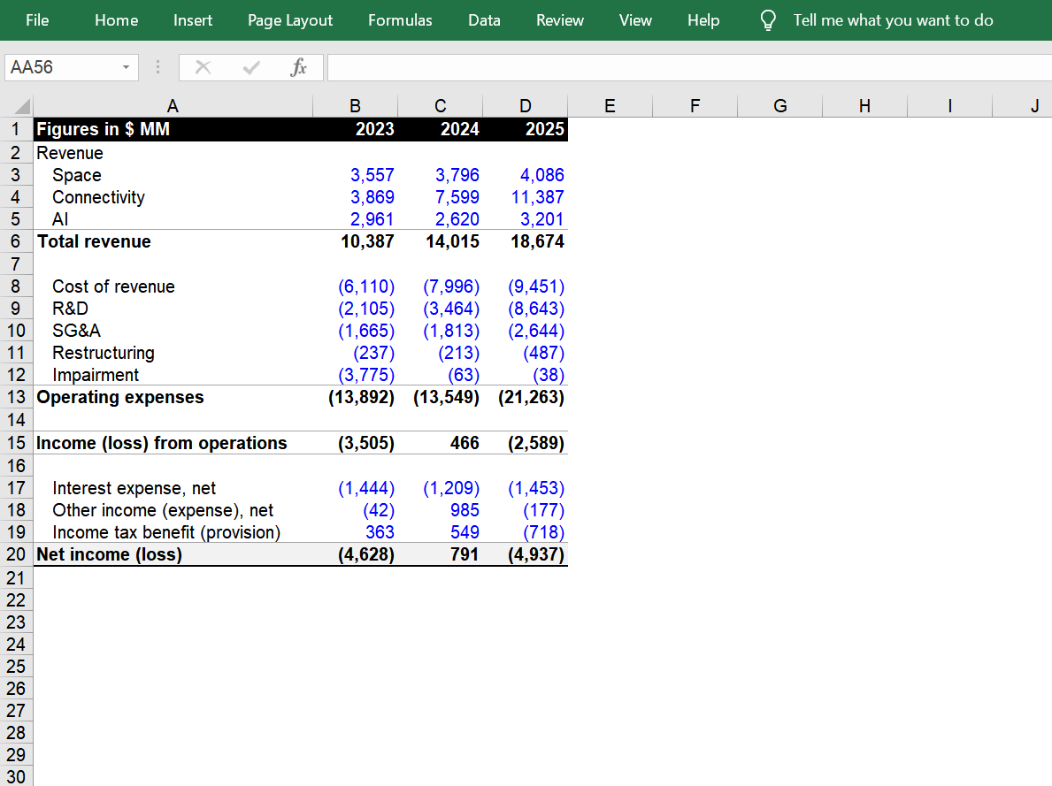Select Restructuring 2025 value (487)
The width and height of the screenshot is (1052, 786).
pos(526,353)
